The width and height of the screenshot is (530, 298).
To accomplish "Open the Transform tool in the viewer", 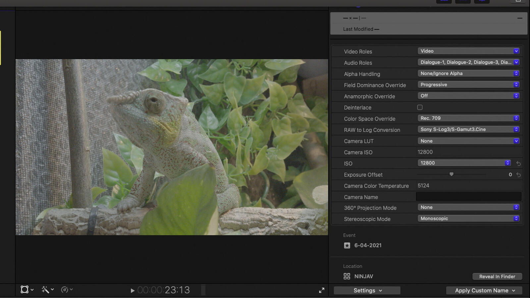I will click(x=25, y=290).
